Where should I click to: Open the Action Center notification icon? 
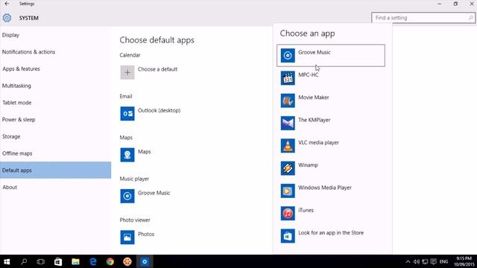[x=434, y=261]
